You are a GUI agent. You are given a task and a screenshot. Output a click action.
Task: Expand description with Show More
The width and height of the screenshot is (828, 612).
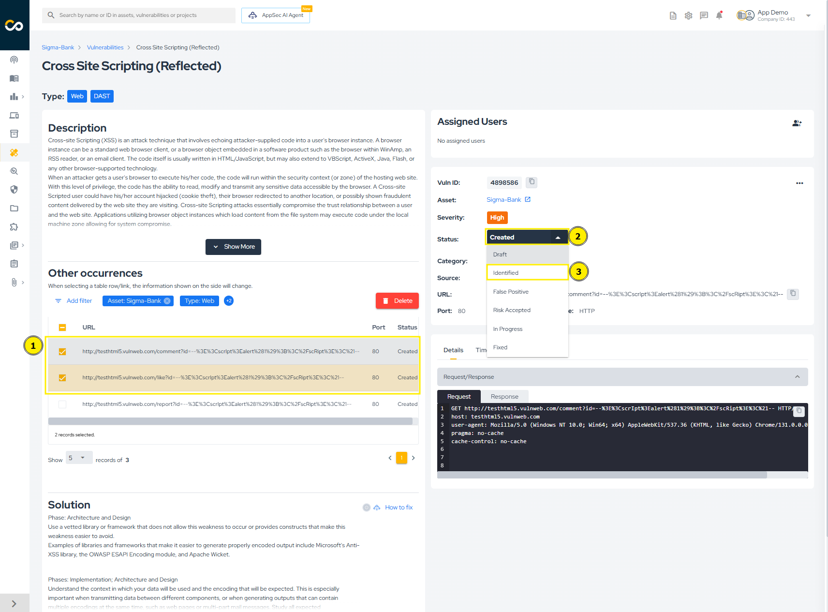click(233, 247)
